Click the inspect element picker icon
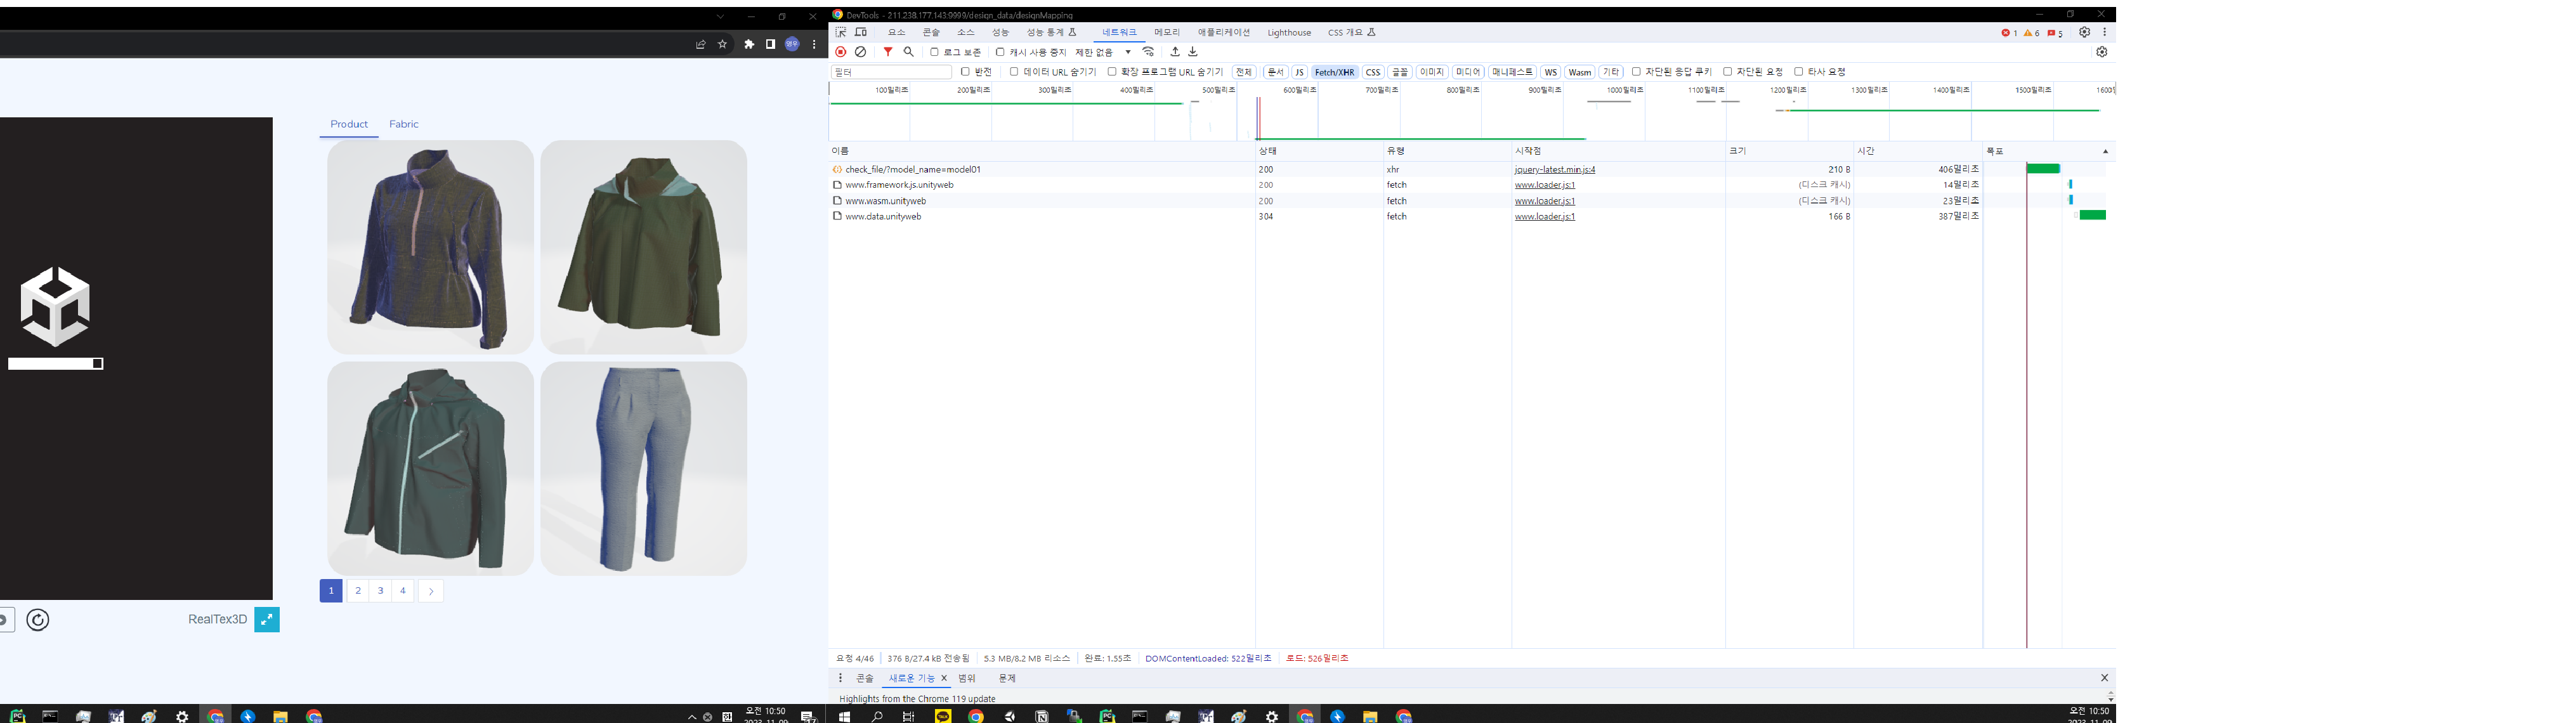The height and width of the screenshot is (723, 2576). [841, 32]
